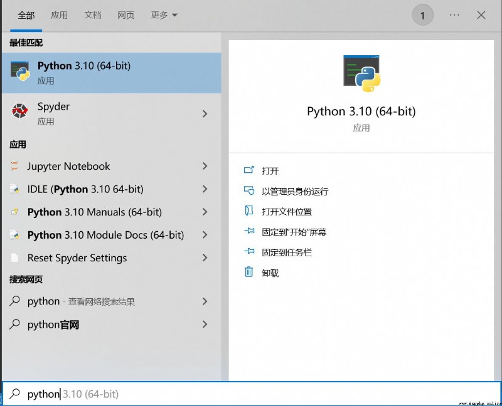Click the Python 3.10 Manuals icon
This screenshot has height=406, width=502.
(x=14, y=212)
